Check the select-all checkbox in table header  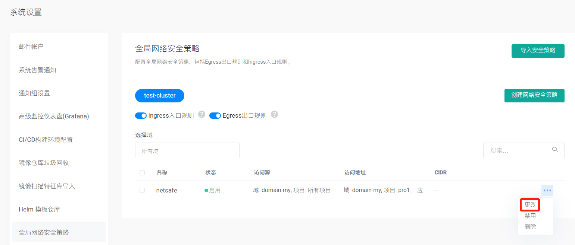(142, 173)
